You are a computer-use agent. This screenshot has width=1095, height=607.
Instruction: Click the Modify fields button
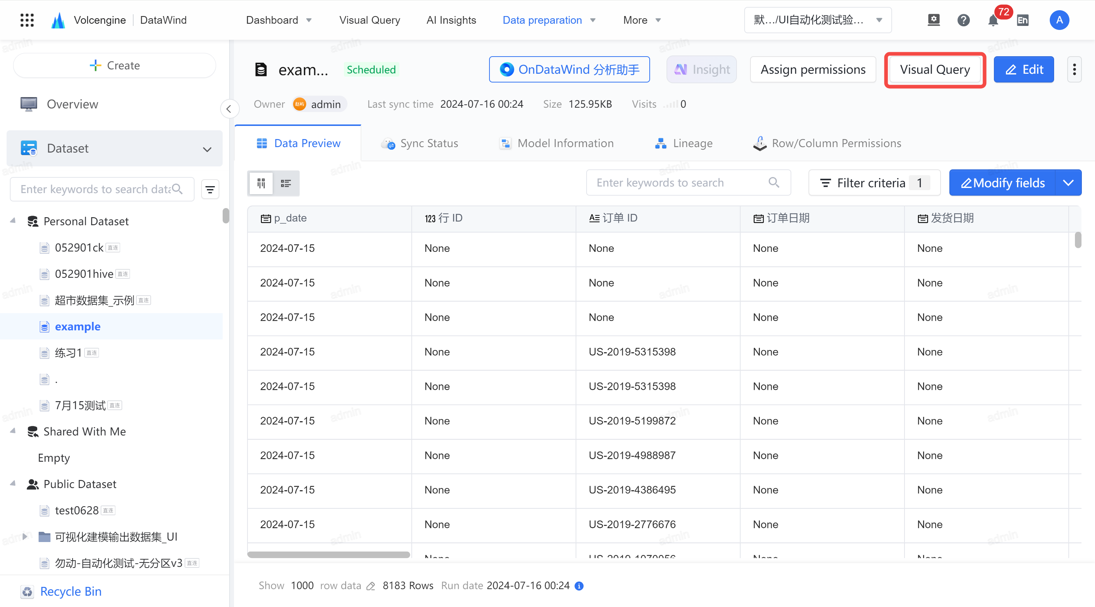[1002, 183]
